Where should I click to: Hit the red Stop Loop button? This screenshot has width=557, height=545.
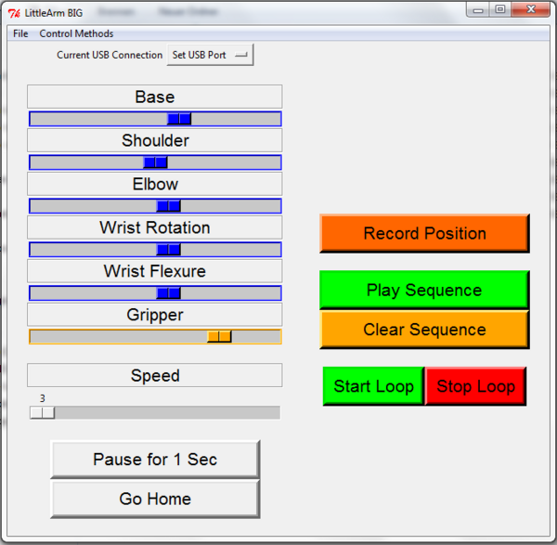[475, 386]
